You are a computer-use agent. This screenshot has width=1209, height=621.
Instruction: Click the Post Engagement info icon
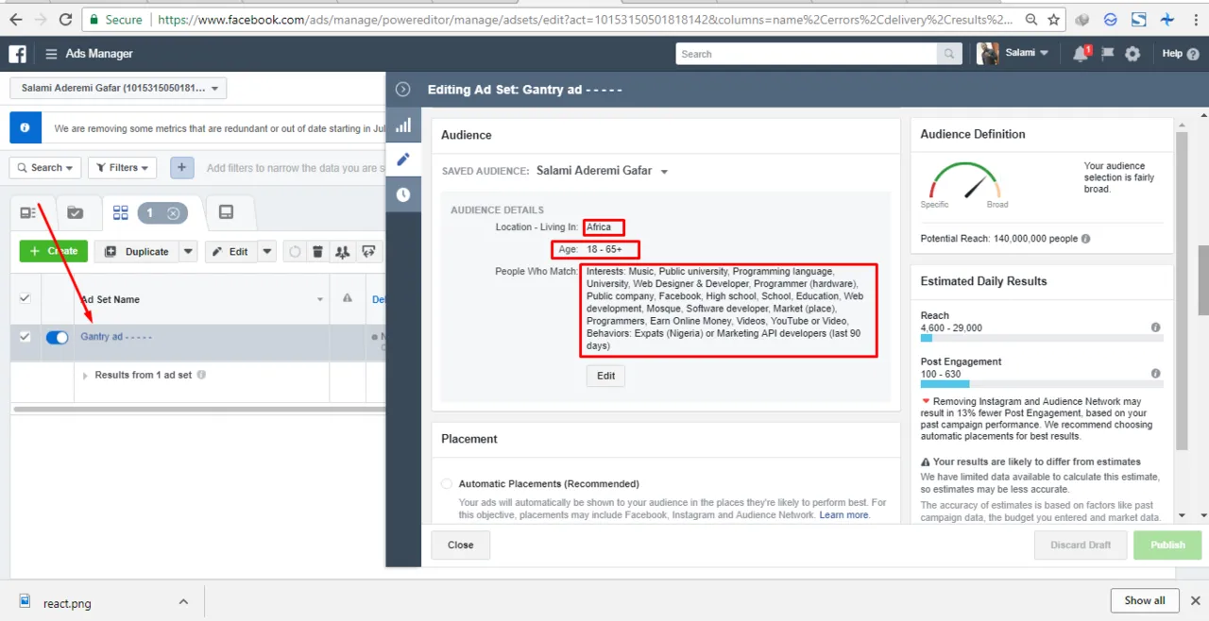tap(1155, 374)
